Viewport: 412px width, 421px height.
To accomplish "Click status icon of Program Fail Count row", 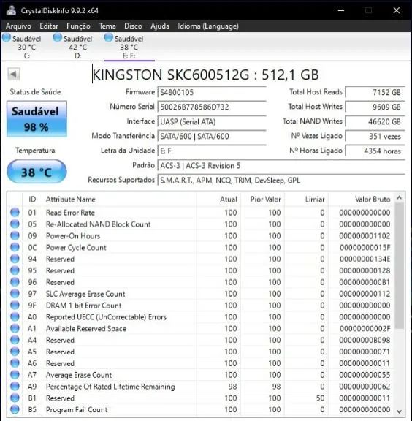I will (15, 409).
